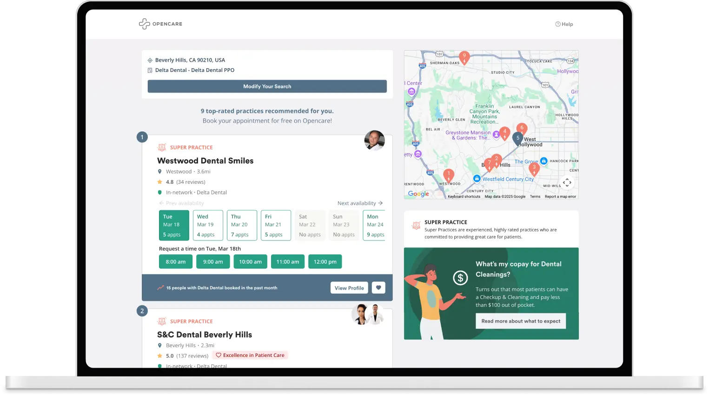Open the S&C Dental Beverly Hills title
Image resolution: width=709 pixels, height=395 pixels.
(x=205, y=335)
